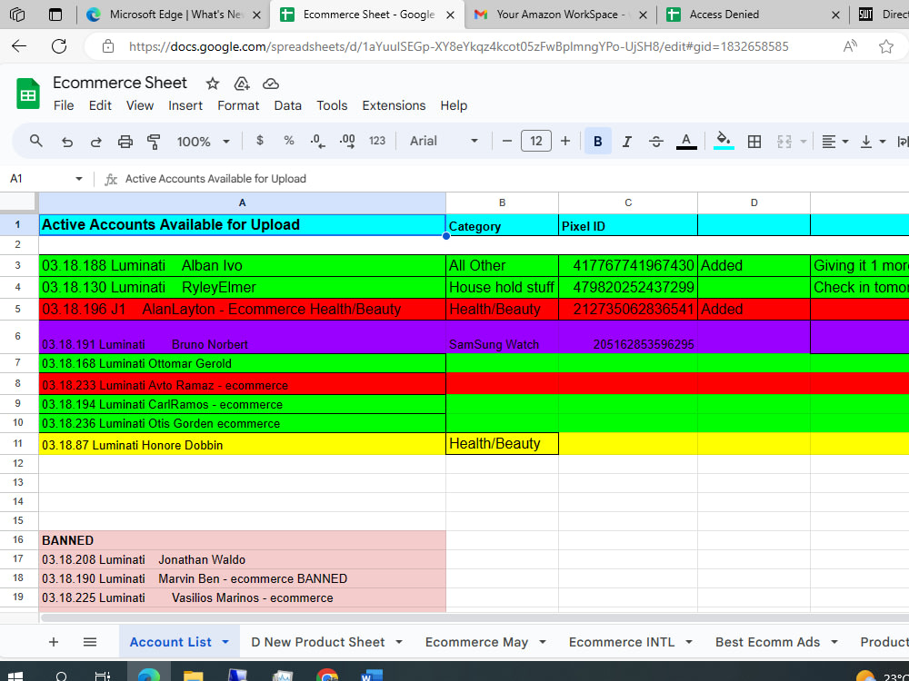Select row 11 header
Viewport: 909px width, 681px height.
(18, 444)
